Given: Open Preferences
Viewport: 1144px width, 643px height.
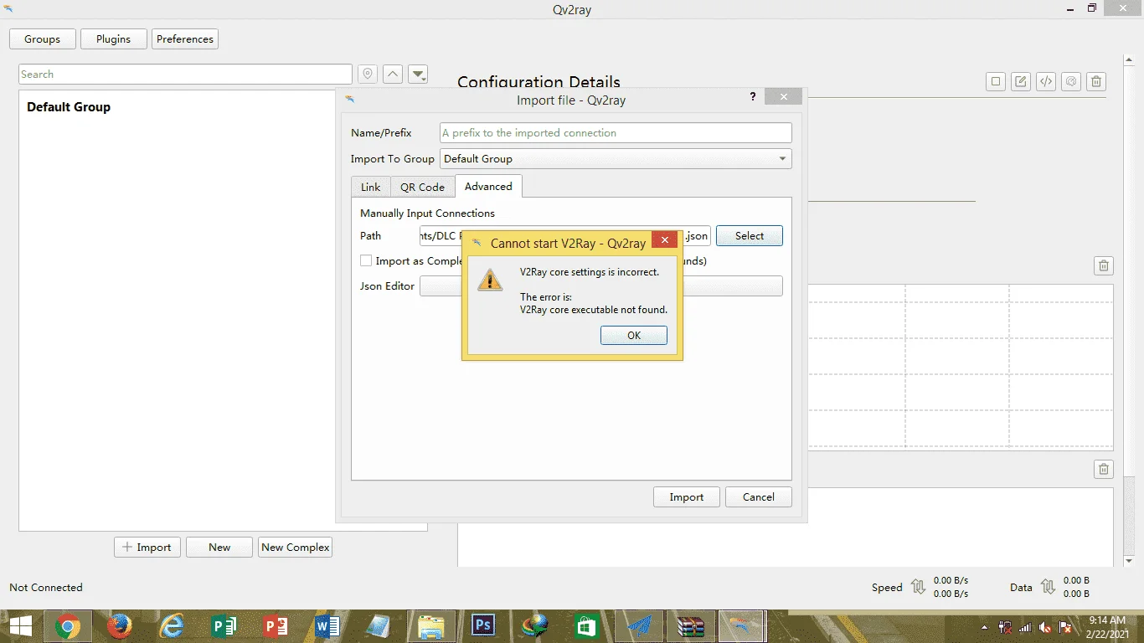Looking at the screenshot, I should click(x=185, y=39).
